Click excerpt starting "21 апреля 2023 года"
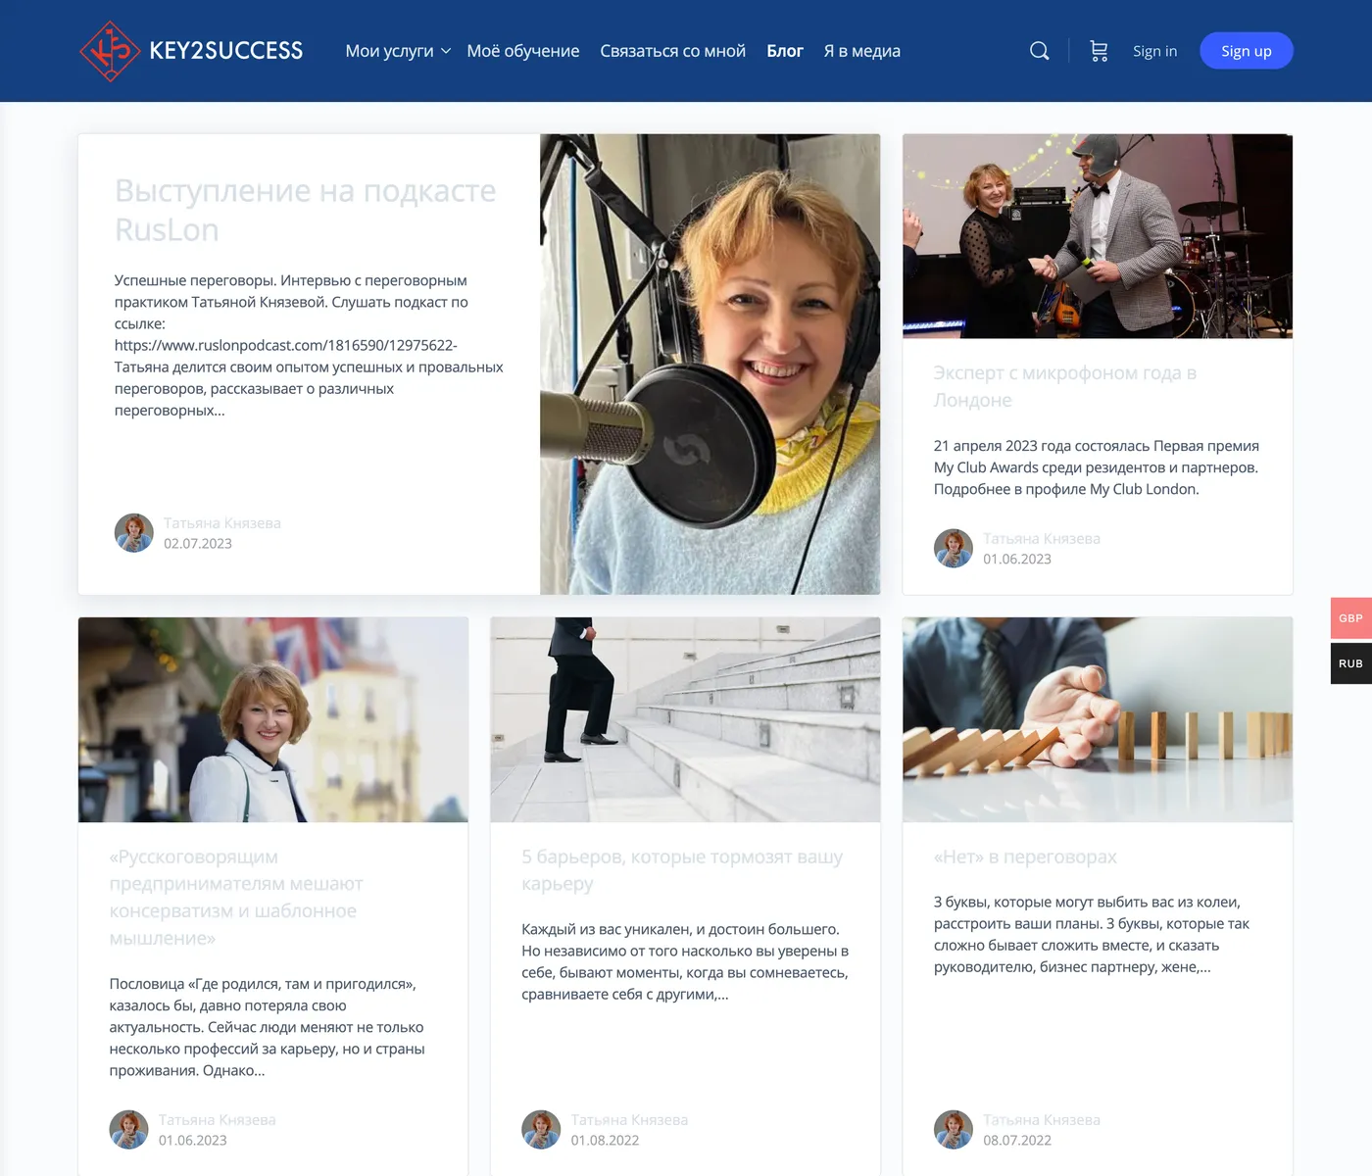Viewport: 1372px width, 1176px height. (1097, 467)
